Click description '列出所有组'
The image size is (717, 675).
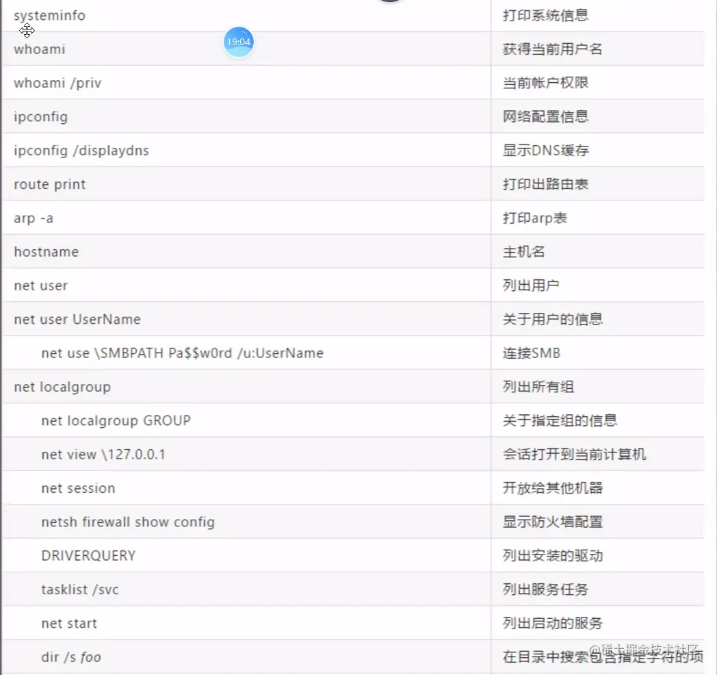point(538,387)
